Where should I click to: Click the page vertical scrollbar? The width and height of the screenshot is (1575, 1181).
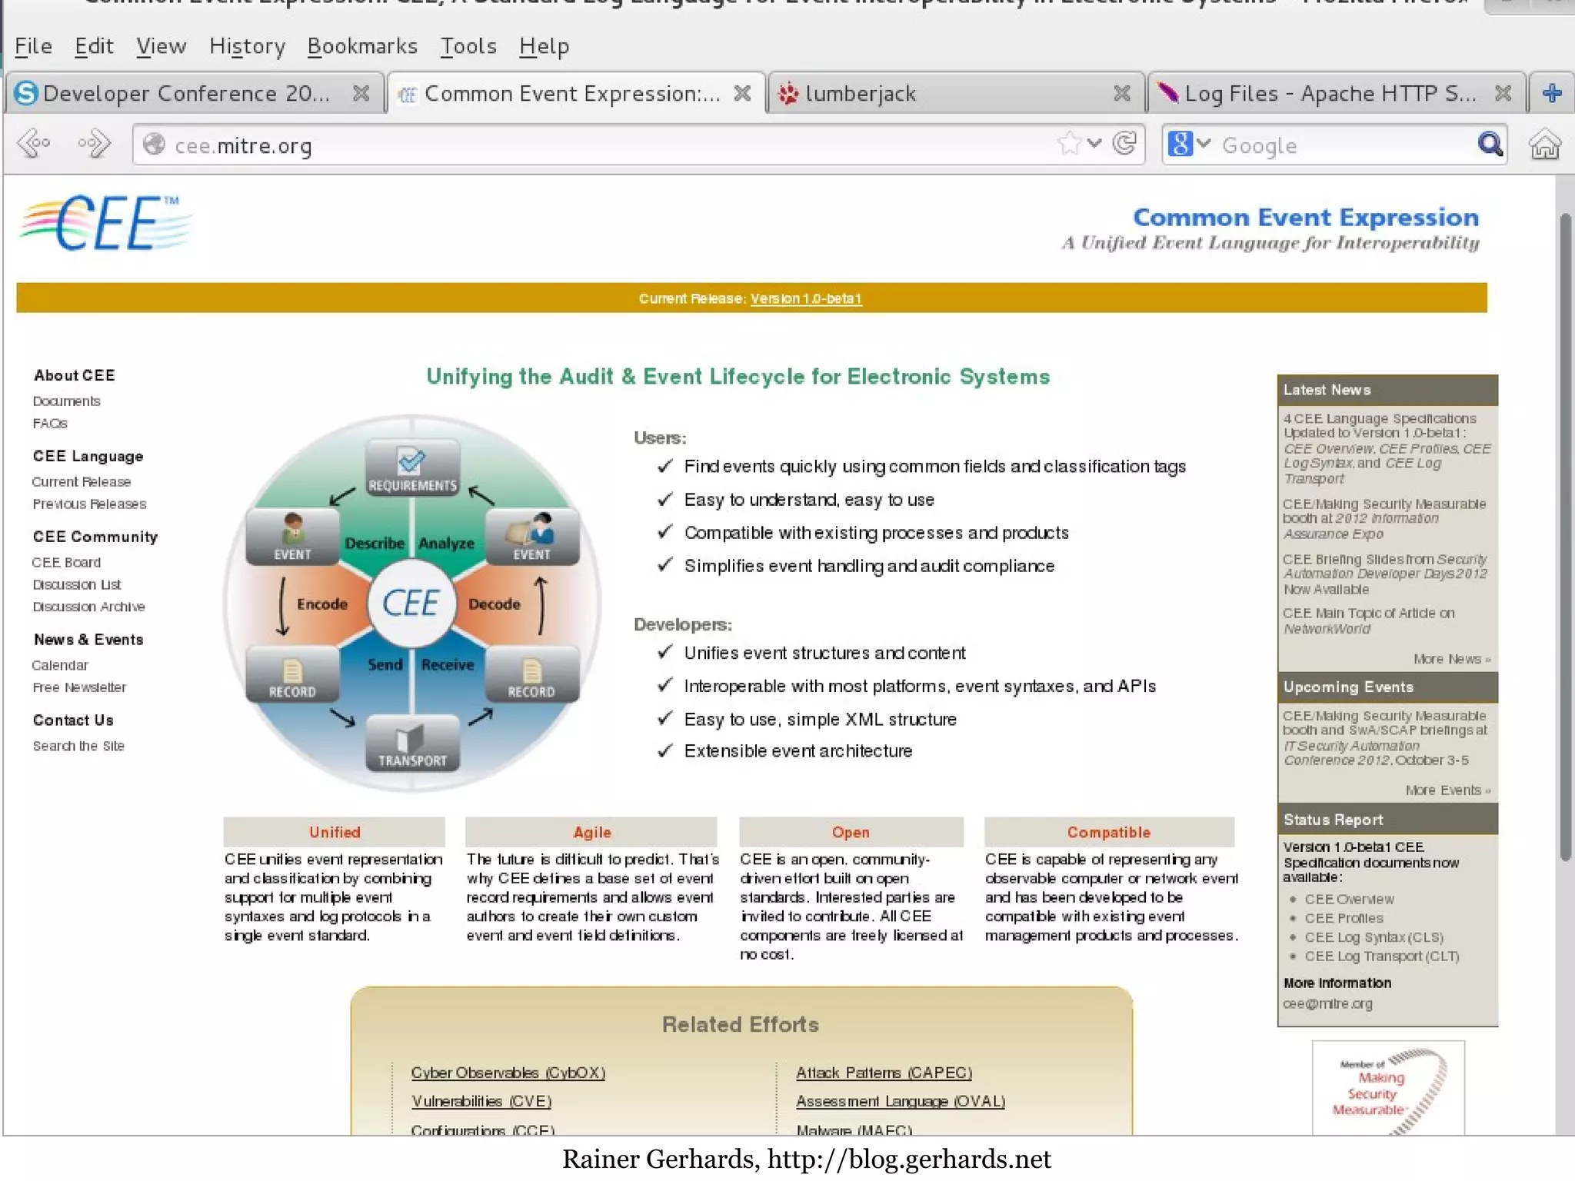(1564, 538)
